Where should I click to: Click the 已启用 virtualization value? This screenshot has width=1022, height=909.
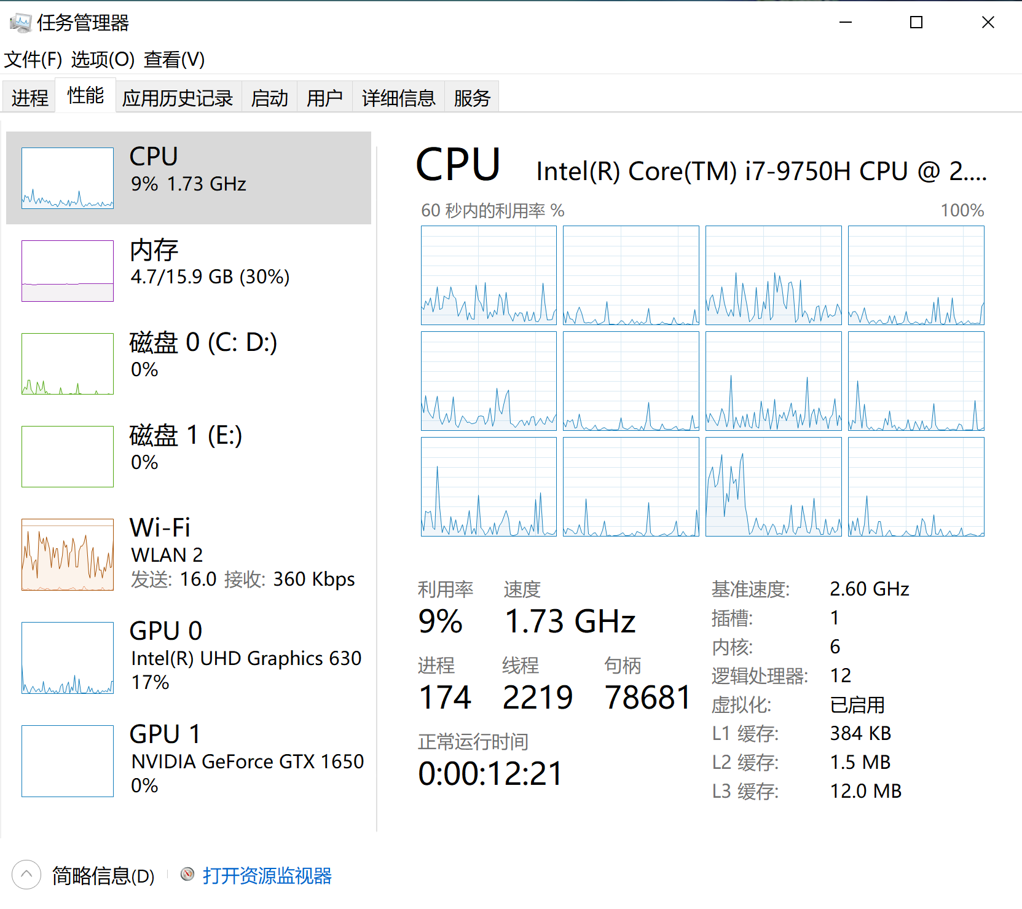pyautogui.click(x=857, y=704)
